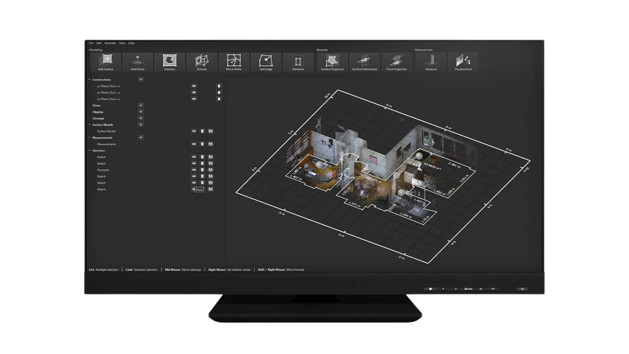Collapse the Sketches section

(89, 150)
